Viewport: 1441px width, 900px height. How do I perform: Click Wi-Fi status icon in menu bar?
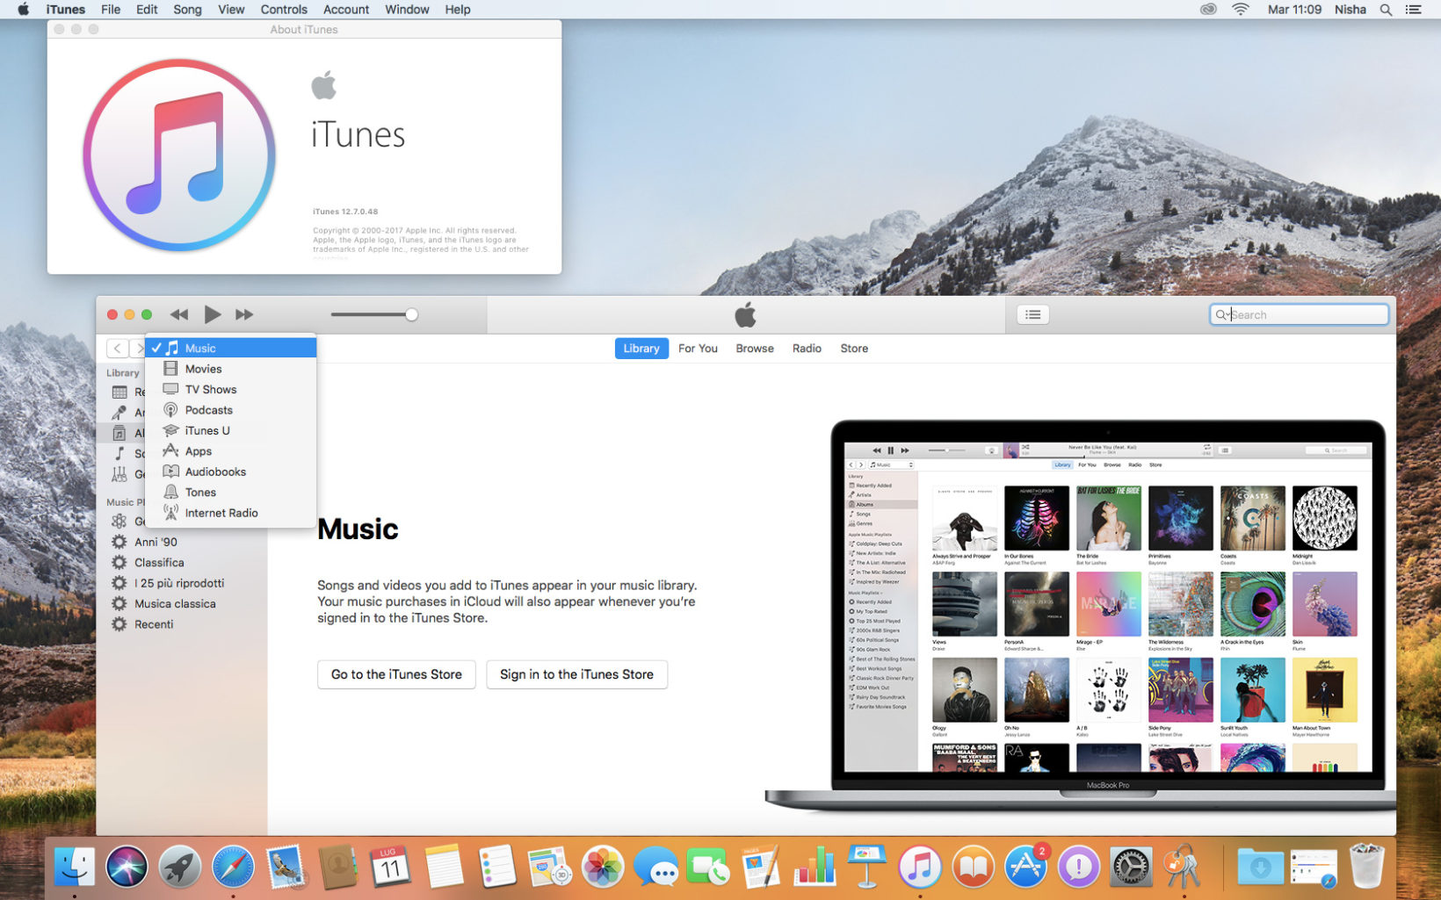coord(1241,10)
